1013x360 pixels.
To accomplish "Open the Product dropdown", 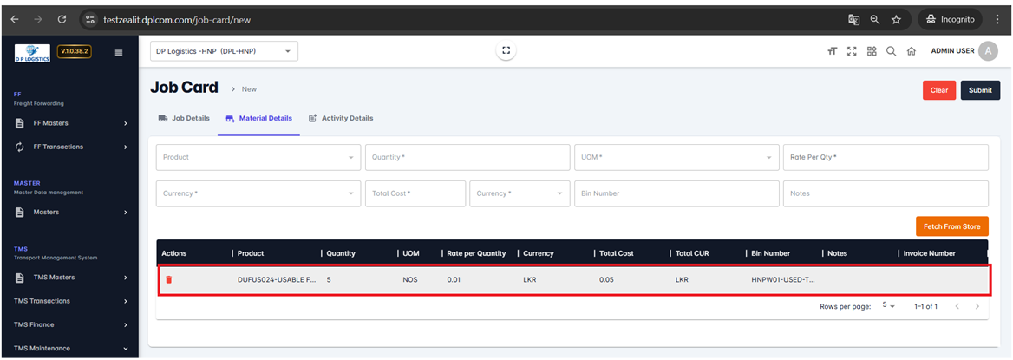I will click(x=258, y=157).
